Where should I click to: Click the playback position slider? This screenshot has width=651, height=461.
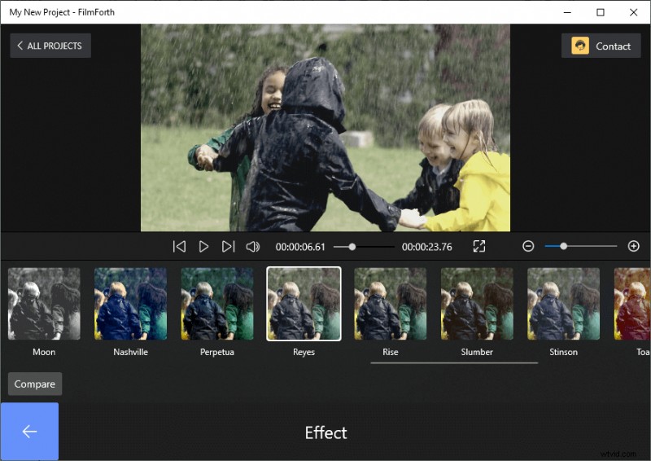coord(364,247)
